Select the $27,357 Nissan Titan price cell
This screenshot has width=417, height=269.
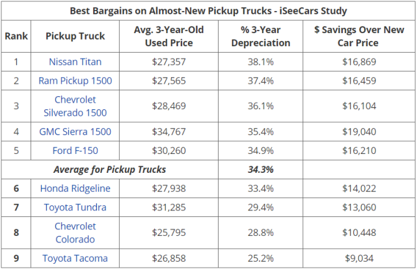pyautogui.click(x=168, y=62)
